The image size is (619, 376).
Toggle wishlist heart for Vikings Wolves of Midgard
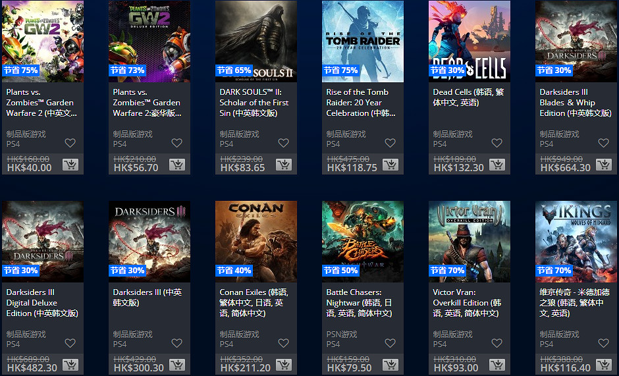click(x=603, y=343)
